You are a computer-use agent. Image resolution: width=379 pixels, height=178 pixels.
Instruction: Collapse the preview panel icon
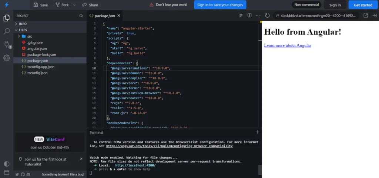click(x=375, y=16)
